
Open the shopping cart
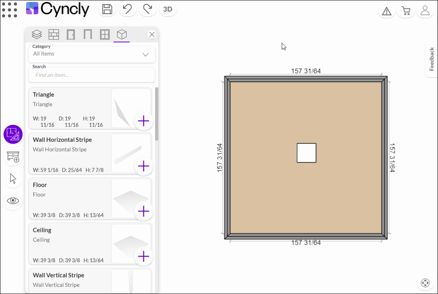point(406,11)
